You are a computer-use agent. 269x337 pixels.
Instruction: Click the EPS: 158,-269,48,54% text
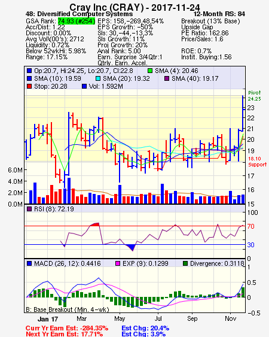tap(130, 21)
